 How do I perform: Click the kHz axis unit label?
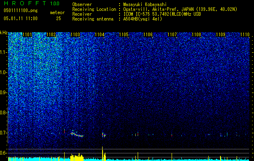4,33
